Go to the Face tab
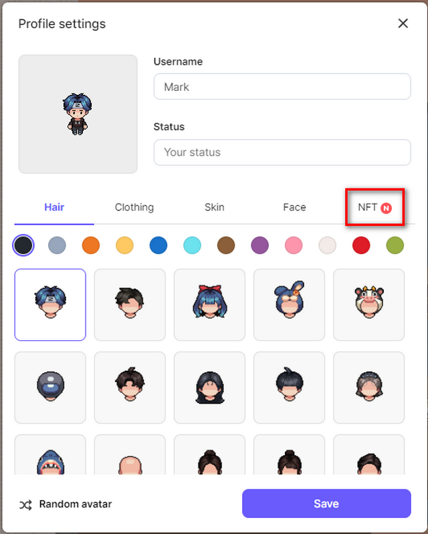 (294, 207)
